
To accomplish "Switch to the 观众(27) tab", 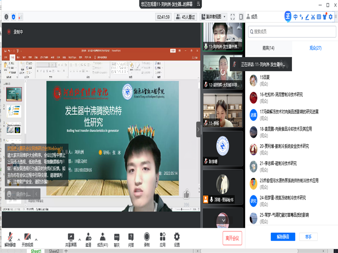I will click(315, 48).
